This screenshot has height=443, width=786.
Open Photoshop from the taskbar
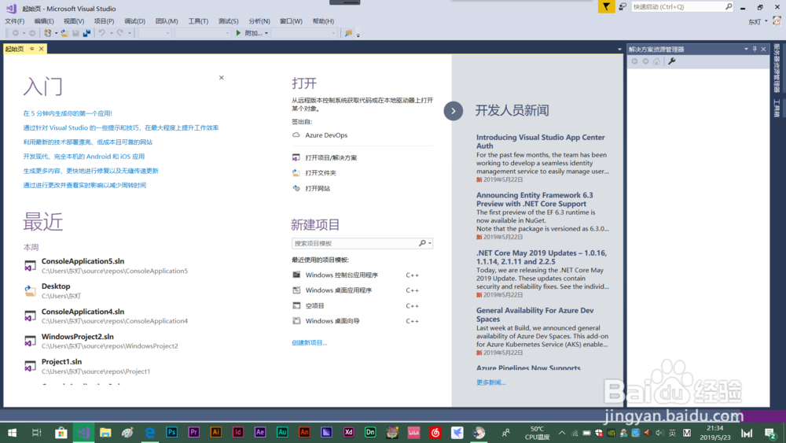(x=172, y=433)
